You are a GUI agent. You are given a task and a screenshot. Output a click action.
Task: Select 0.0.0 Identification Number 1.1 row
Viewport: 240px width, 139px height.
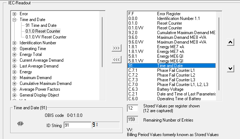pyautogui.click(x=171, y=19)
